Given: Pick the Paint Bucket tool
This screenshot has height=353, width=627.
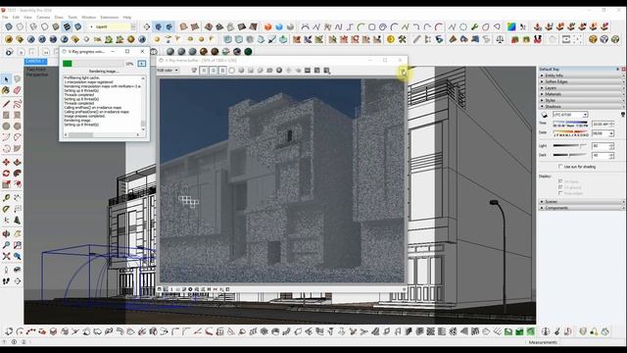Looking at the screenshot, I should tap(7, 90).
